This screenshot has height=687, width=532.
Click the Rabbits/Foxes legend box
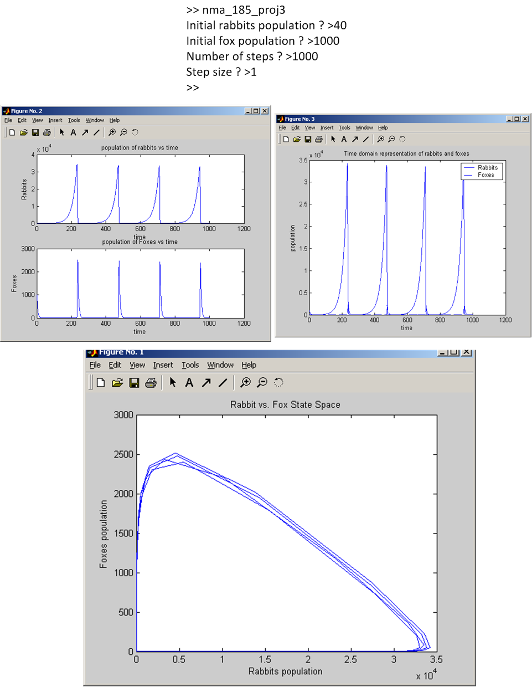click(x=482, y=171)
